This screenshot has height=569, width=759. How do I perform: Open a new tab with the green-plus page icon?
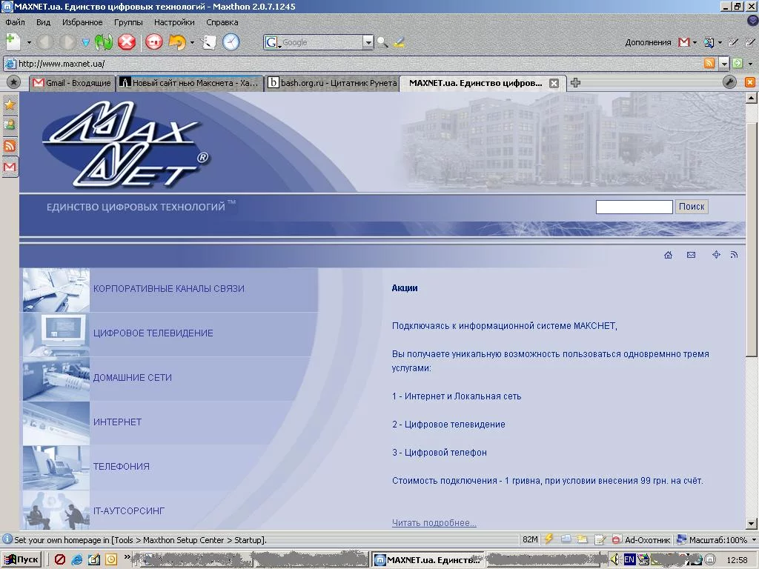[13, 42]
